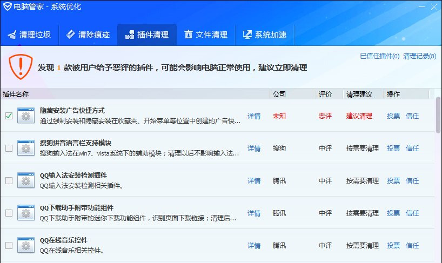
Task: Click plugin name QQ在线音乐控件
Action: [x=64, y=240]
